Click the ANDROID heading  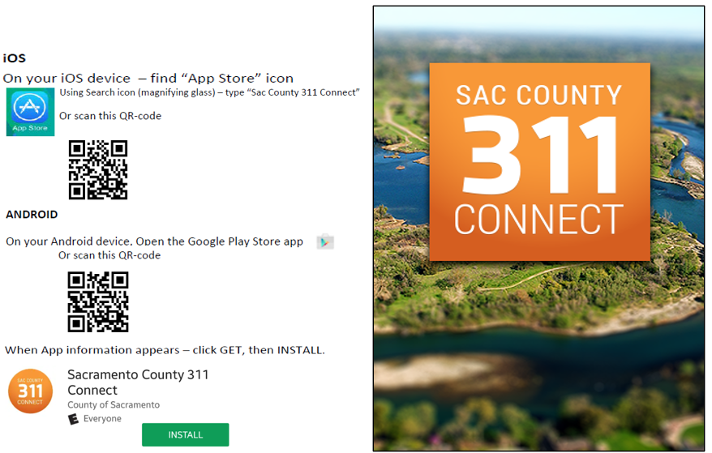coord(32,214)
